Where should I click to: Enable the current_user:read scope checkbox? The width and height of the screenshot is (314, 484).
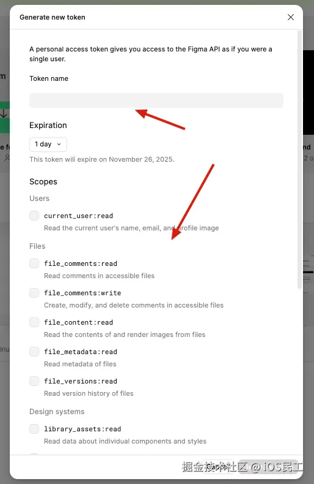(x=34, y=216)
